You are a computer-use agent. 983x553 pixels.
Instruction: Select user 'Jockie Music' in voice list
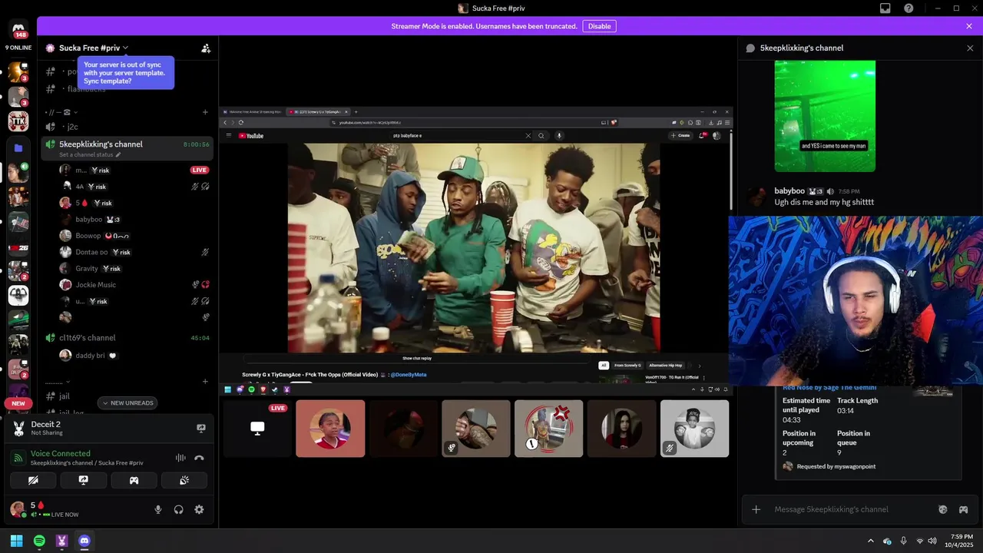tap(127, 285)
